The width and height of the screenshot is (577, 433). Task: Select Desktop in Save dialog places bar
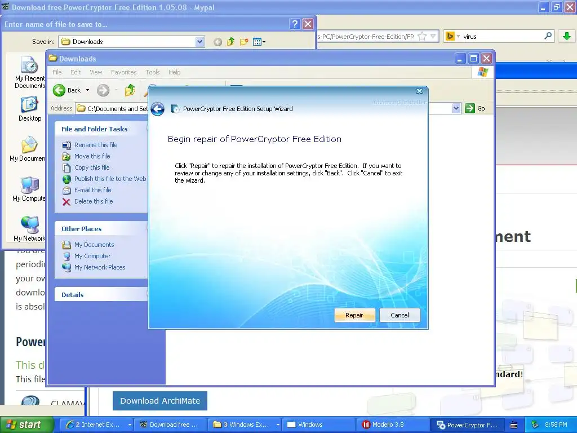tap(30, 109)
